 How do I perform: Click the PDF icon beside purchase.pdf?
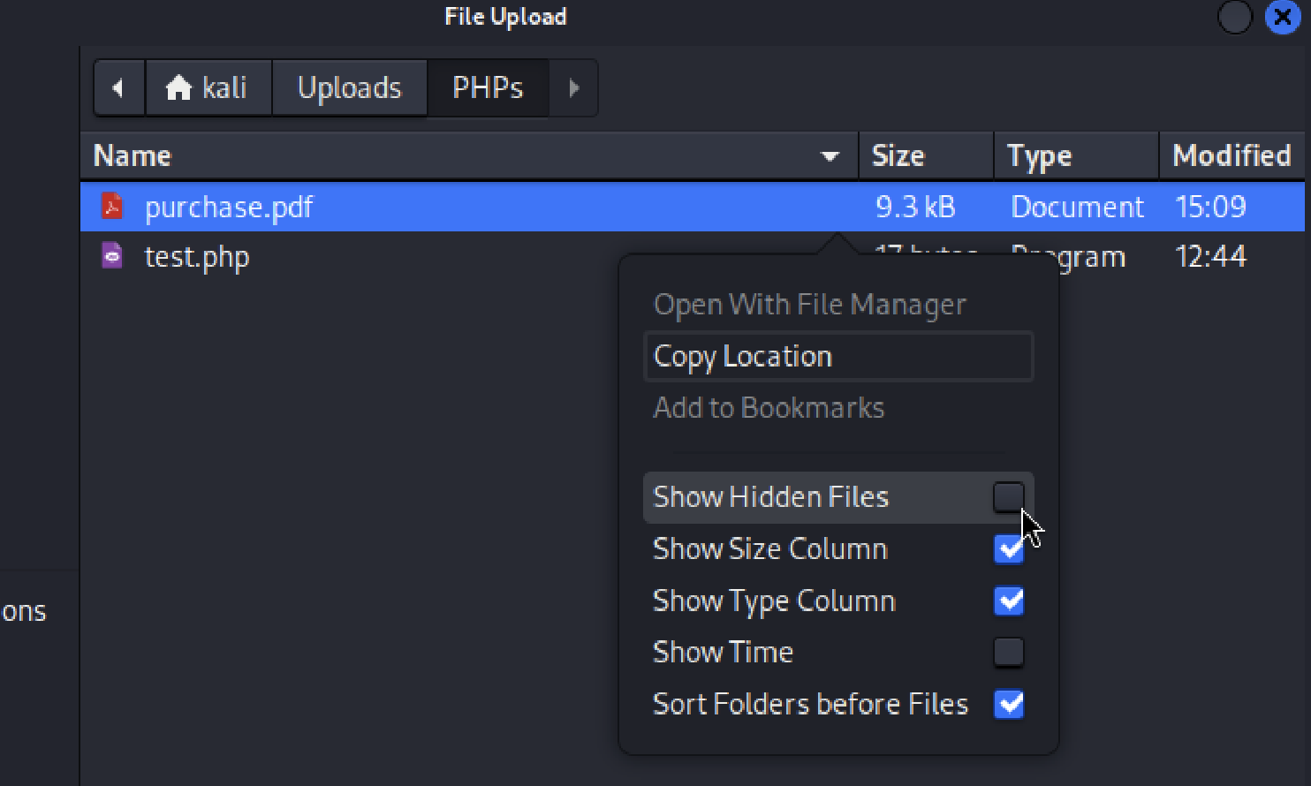(x=112, y=207)
